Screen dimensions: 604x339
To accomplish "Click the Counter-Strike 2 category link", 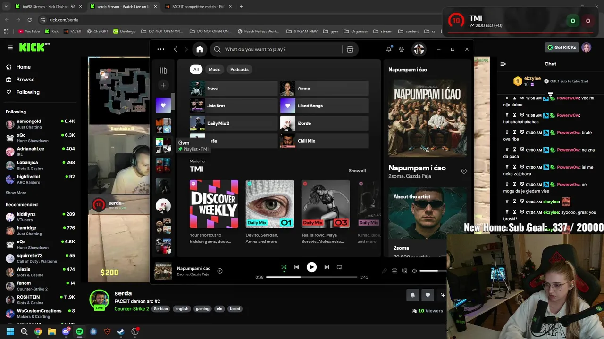I will (132, 309).
